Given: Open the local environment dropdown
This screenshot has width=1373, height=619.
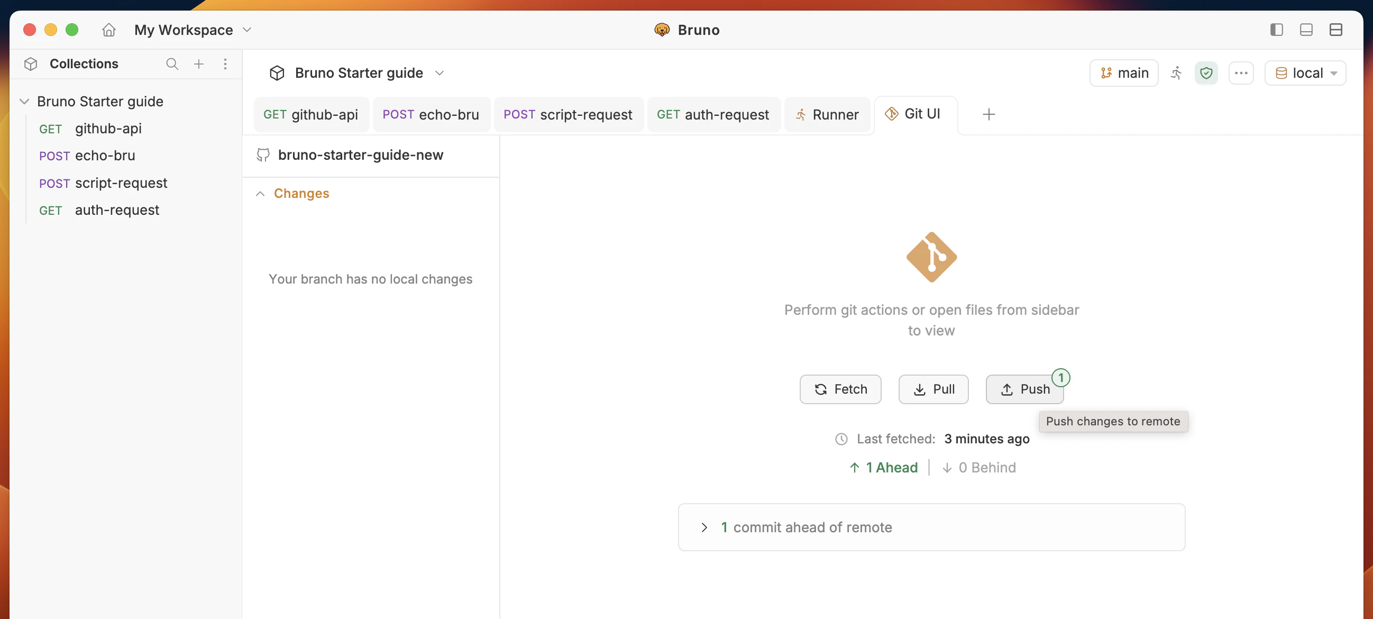Looking at the screenshot, I should click(1305, 73).
